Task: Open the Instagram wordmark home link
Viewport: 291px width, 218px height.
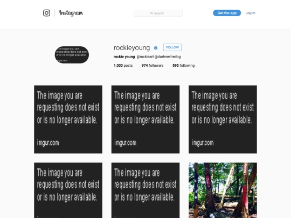Action: tap(71, 13)
